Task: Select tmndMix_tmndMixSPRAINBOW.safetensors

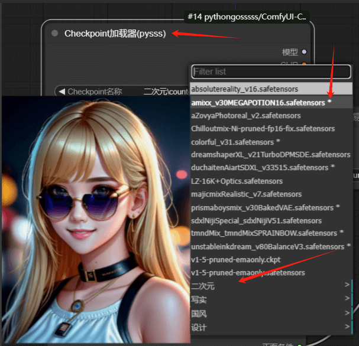Action: point(271,233)
